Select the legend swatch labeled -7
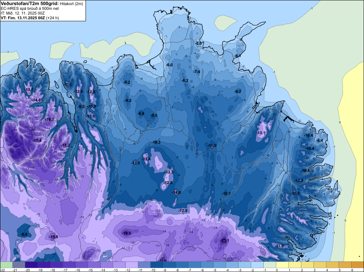This screenshot has height=272, width=364. pos(194,265)
